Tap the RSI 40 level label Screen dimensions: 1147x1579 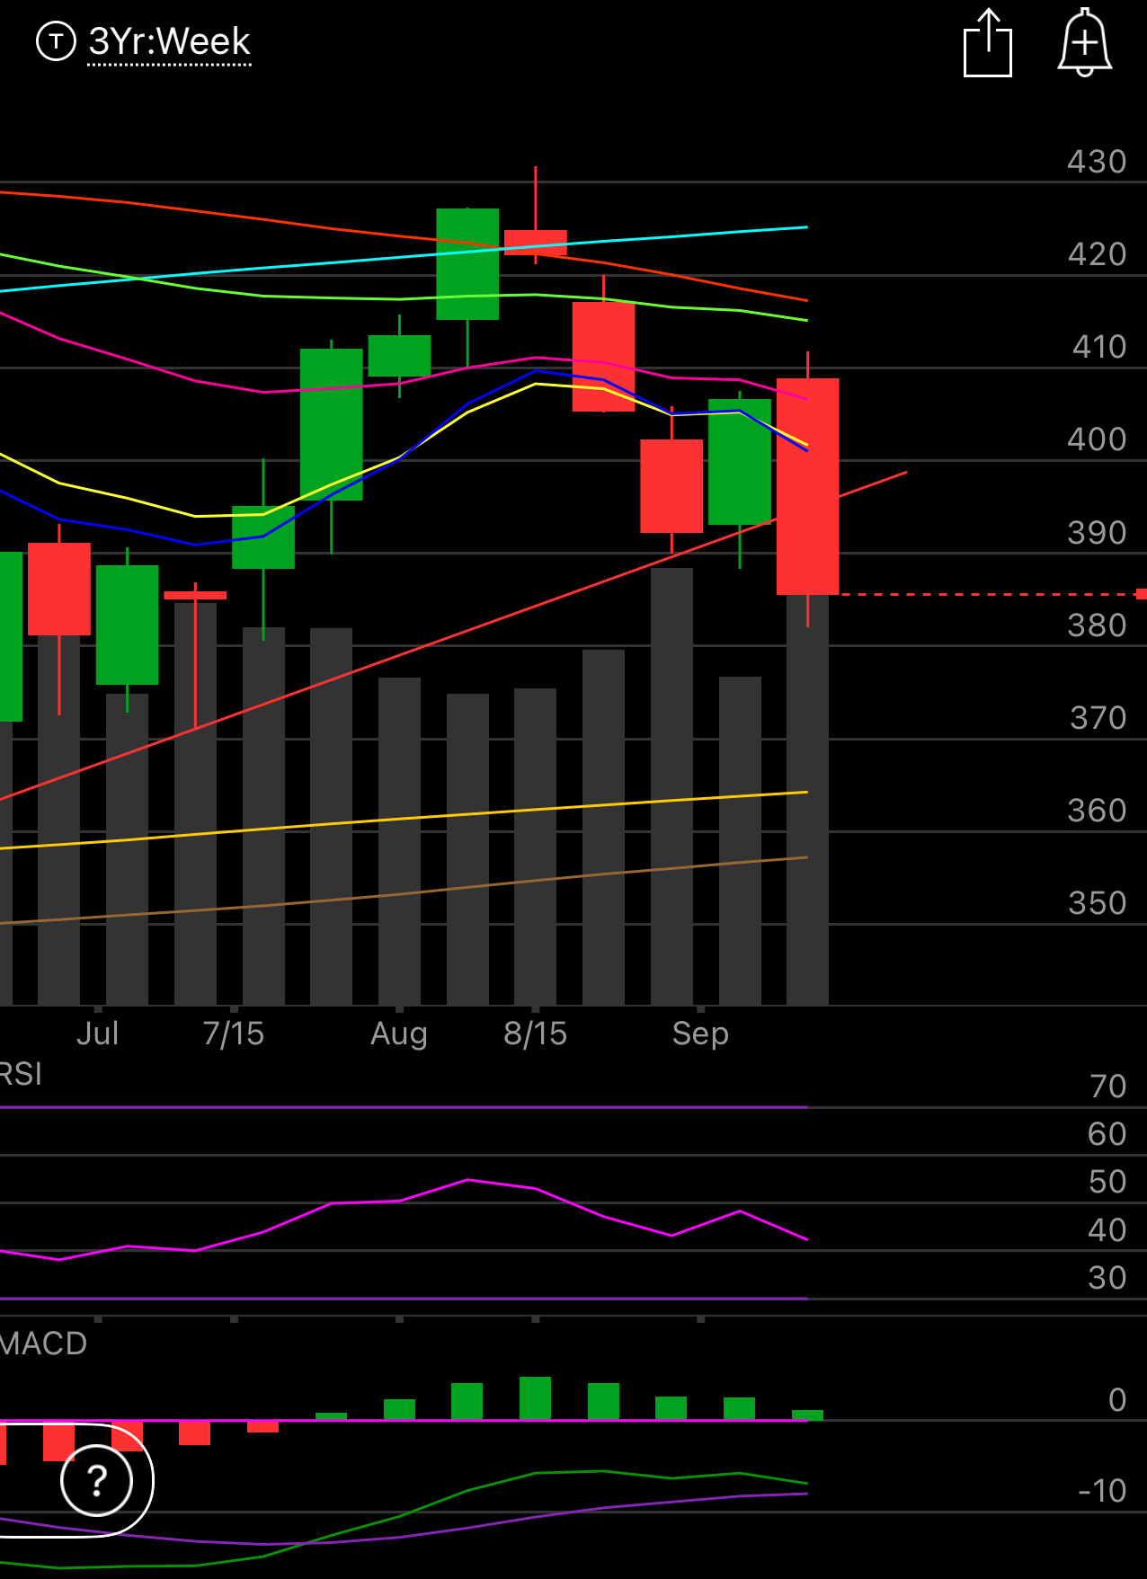(1107, 1230)
